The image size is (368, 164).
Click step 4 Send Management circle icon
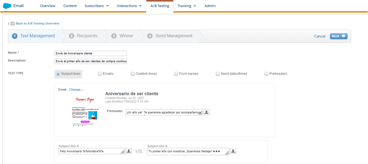150,36
